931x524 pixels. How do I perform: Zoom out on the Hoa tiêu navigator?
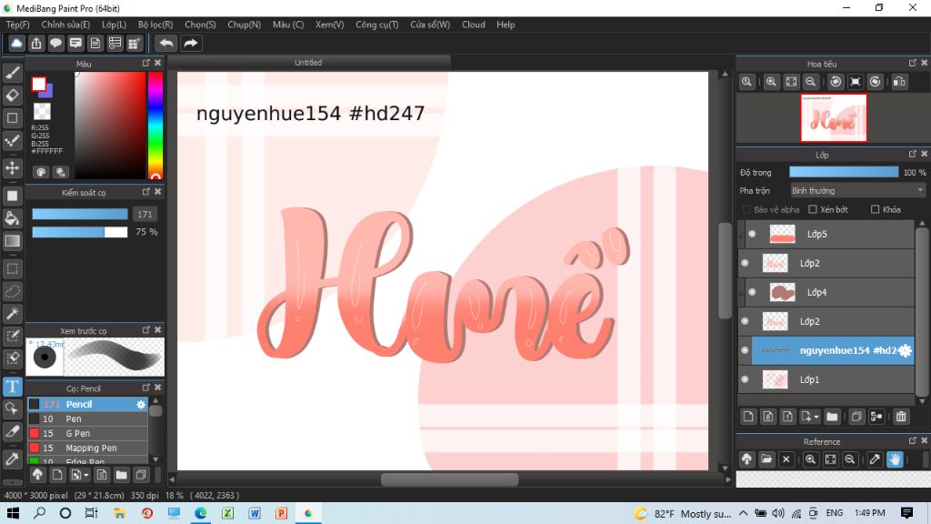810,82
